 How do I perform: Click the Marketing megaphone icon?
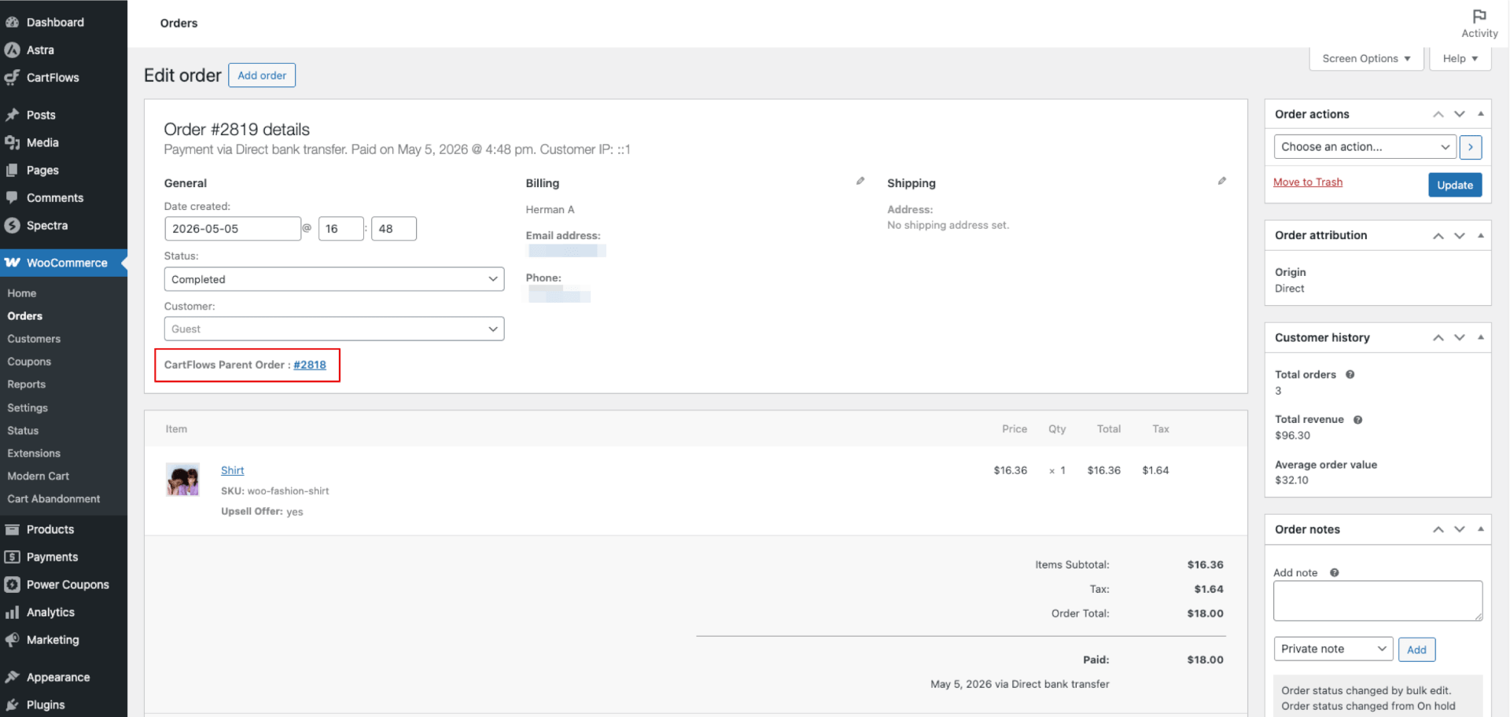pyautogui.click(x=12, y=639)
